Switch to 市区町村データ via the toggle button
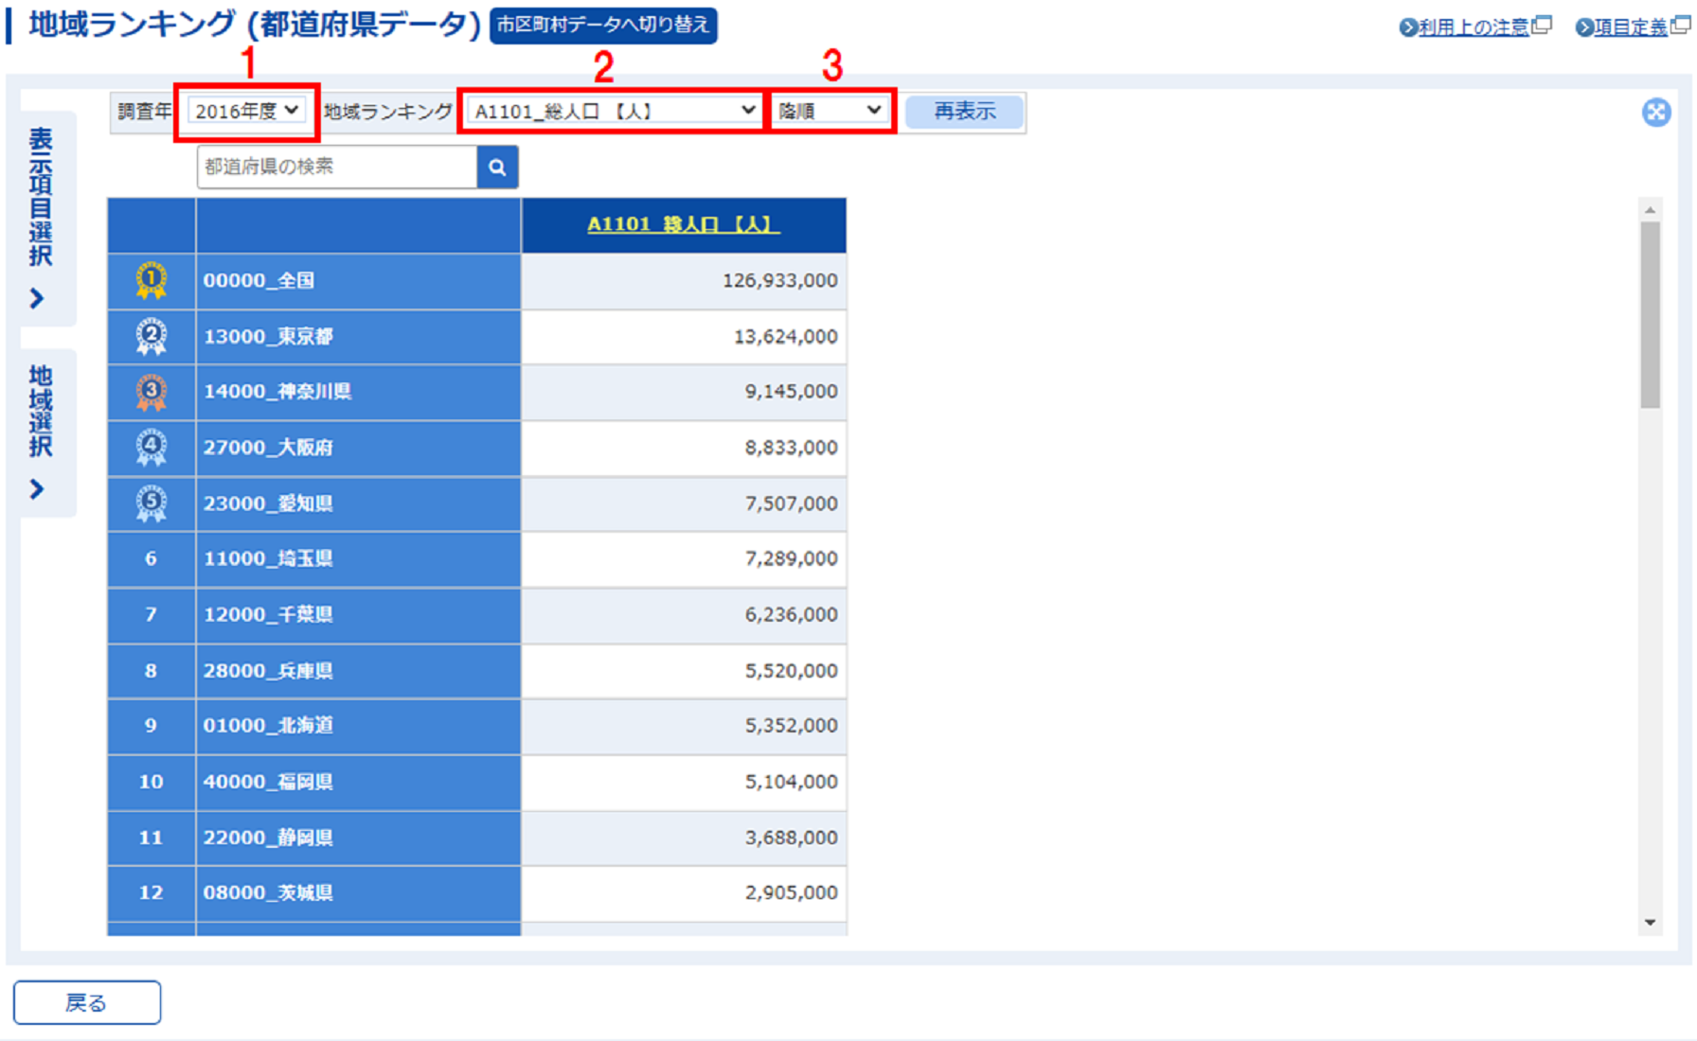 coord(603,26)
